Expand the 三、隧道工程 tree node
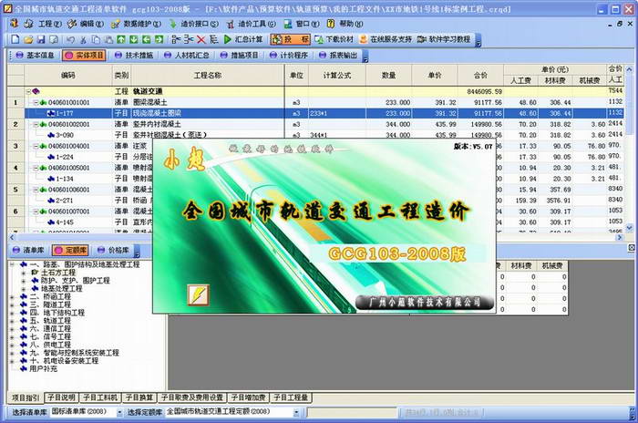The height and width of the screenshot is (423, 638). tap(12, 304)
